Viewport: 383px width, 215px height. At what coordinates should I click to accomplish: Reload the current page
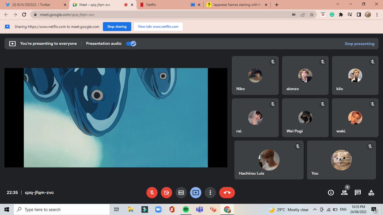(x=24, y=15)
